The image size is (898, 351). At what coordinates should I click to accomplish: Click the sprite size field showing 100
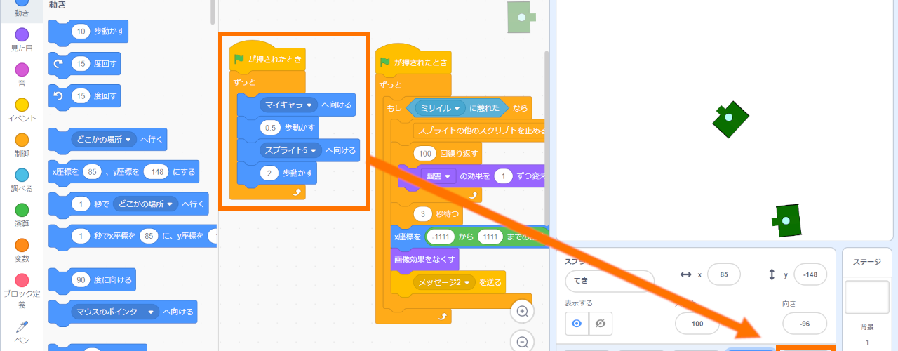pos(697,324)
